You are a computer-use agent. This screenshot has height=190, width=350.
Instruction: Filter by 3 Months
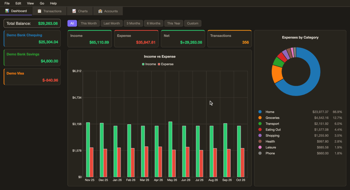(133, 23)
